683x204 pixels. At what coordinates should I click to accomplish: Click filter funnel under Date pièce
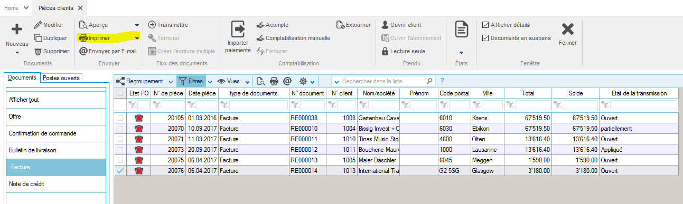point(191,105)
